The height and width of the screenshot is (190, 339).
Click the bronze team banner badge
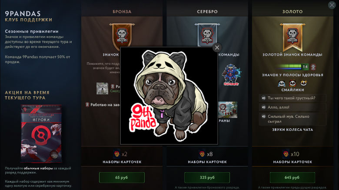122,35
